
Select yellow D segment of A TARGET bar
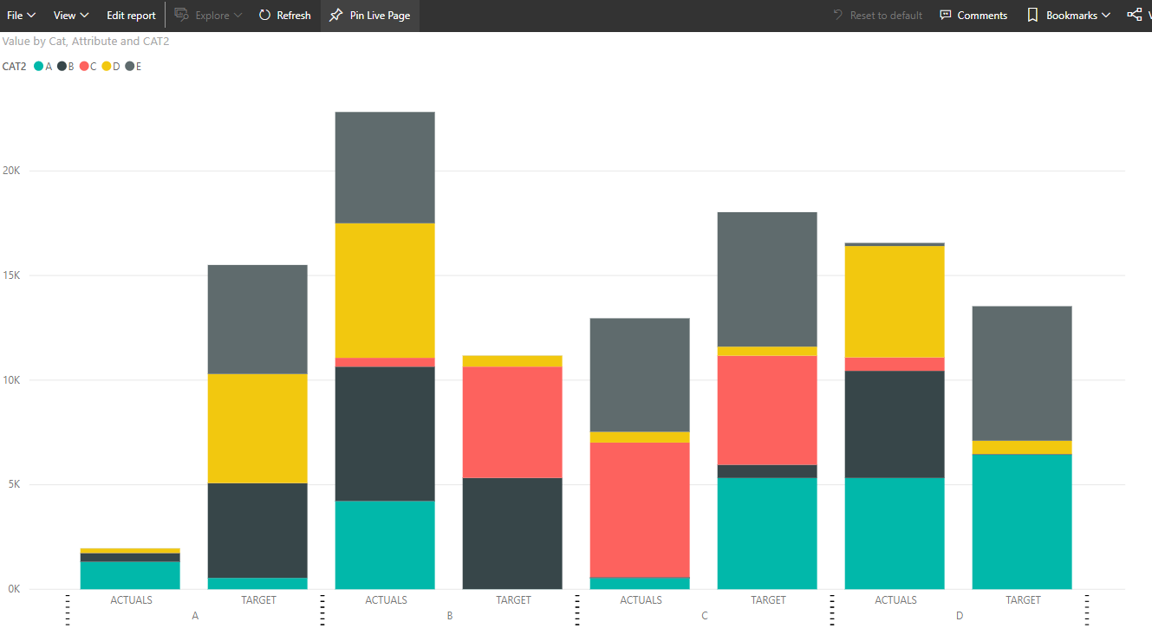tap(257, 428)
